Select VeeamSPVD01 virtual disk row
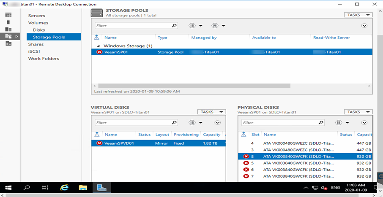Viewport: 383px width, 197px height. point(158,143)
